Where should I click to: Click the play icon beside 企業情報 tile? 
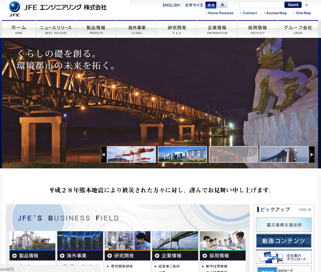(x=157, y=256)
